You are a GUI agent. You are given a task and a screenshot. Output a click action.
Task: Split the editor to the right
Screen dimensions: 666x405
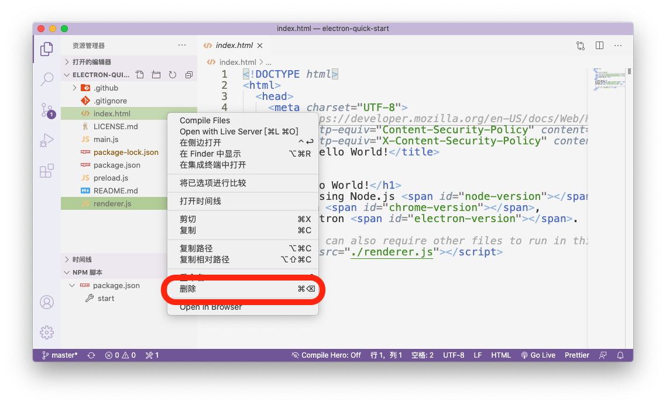click(x=599, y=46)
